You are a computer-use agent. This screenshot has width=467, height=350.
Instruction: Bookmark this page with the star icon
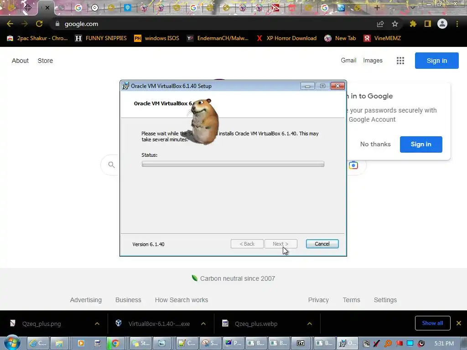[x=395, y=24]
